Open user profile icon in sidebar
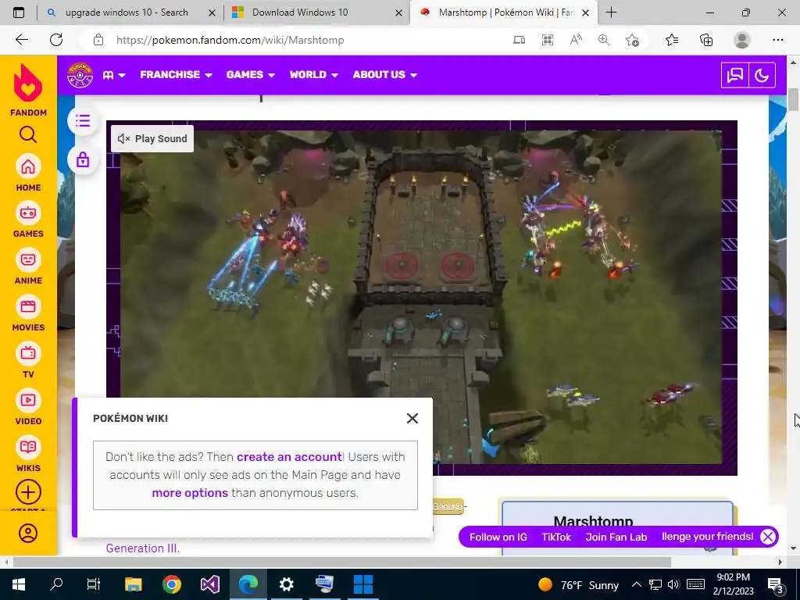This screenshot has height=600, width=800. pos(28,533)
